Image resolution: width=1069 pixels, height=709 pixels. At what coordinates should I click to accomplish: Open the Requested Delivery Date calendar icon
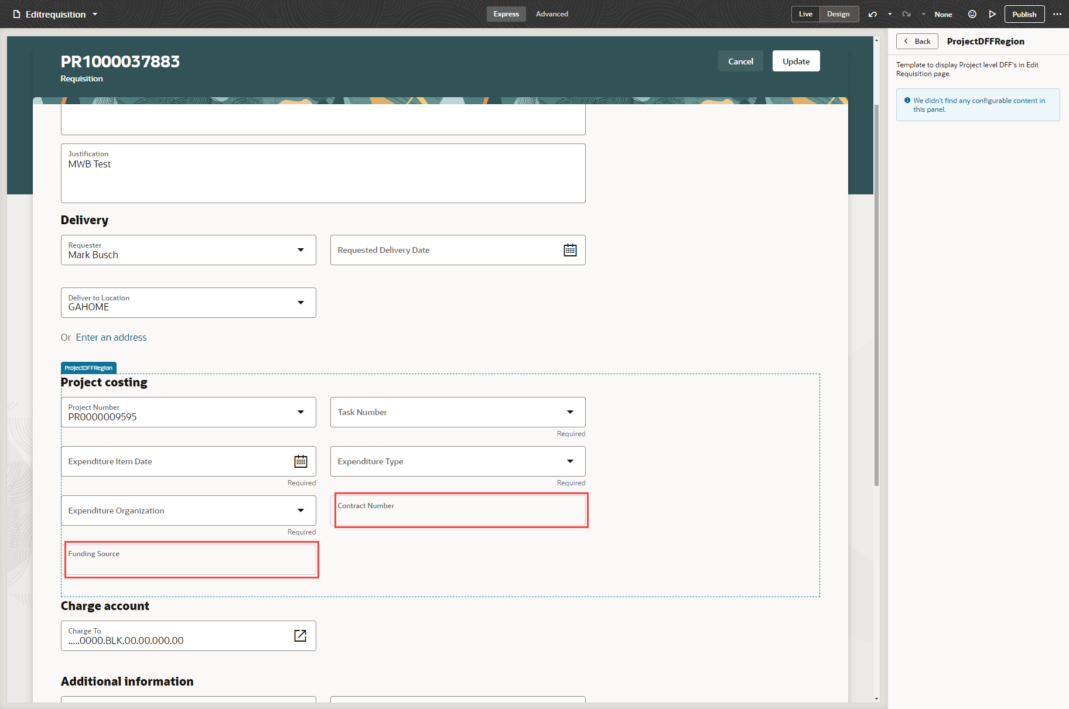(569, 250)
